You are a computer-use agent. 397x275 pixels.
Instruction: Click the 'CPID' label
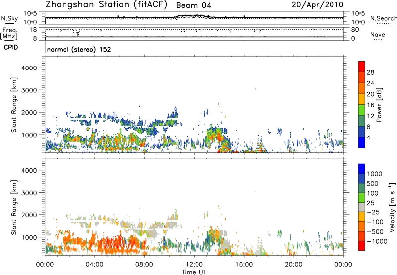pyautogui.click(x=11, y=47)
